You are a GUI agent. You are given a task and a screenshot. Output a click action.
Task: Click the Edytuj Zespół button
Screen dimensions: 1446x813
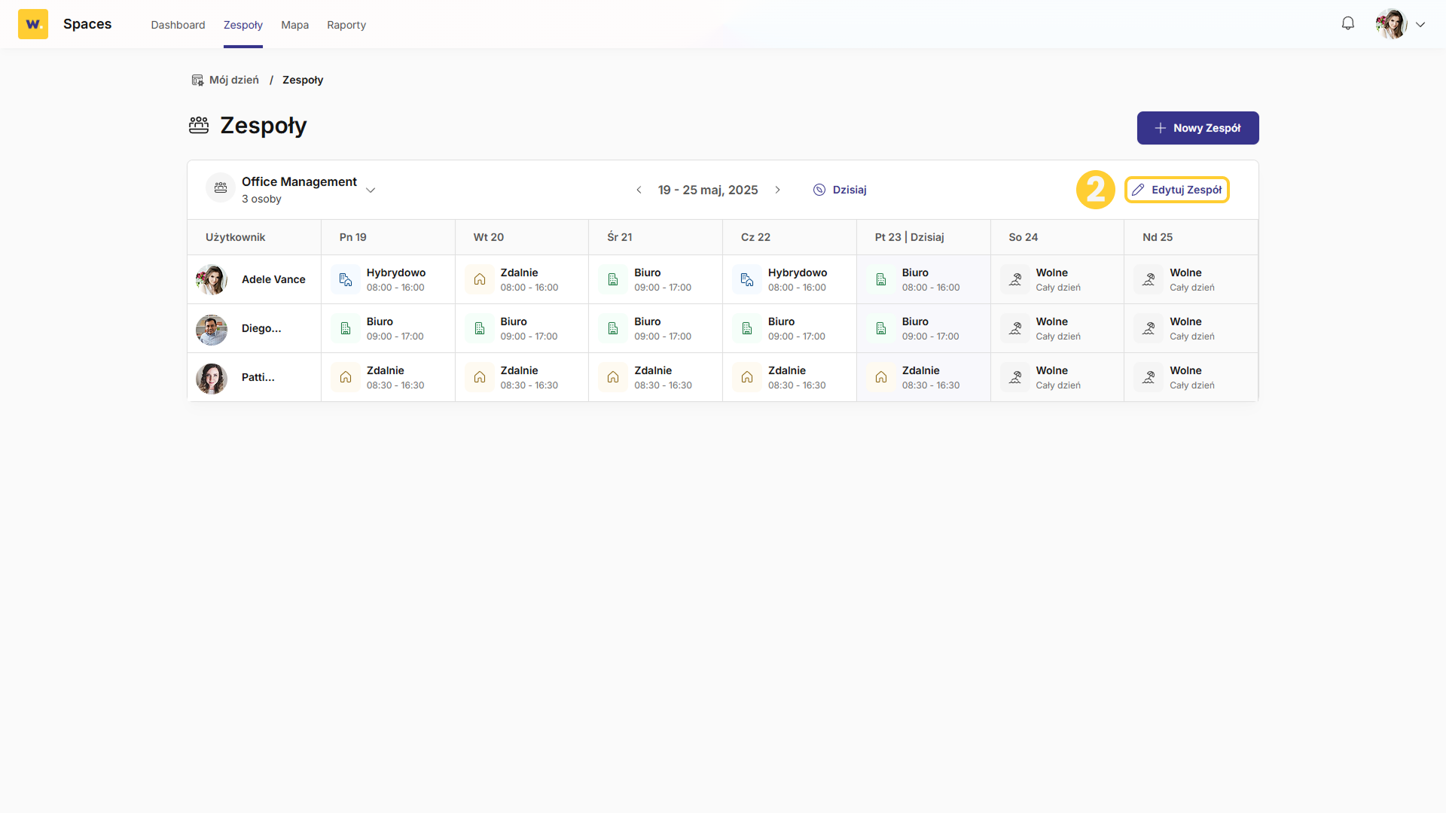pyautogui.click(x=1177, y=190)
